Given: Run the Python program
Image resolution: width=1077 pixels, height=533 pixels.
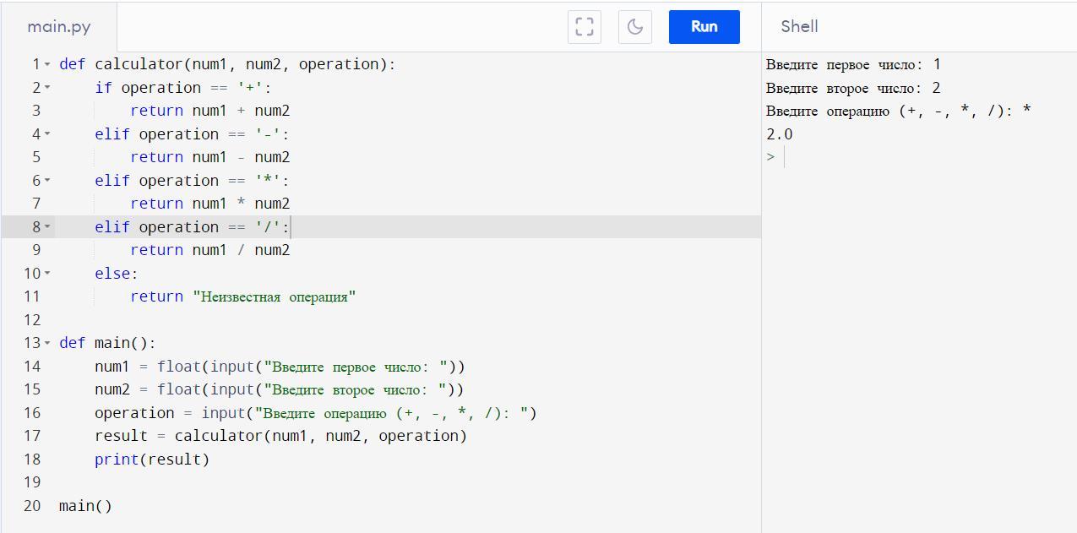Looking at the screenshot, I should pyautogui.click(x=704, y=27).
